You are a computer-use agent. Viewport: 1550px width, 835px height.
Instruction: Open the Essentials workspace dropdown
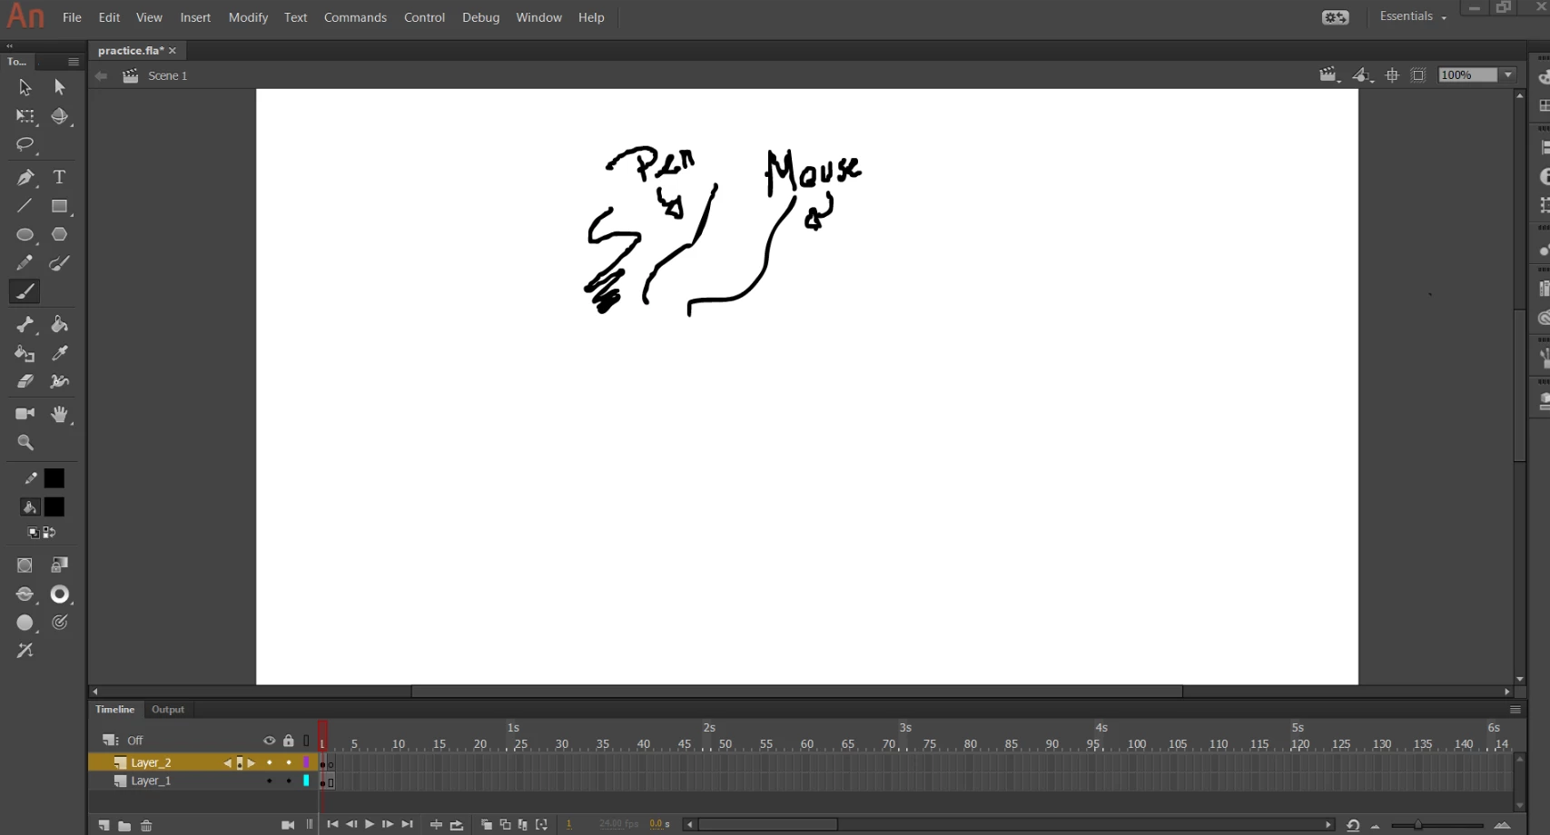(x=1412, y=16)
